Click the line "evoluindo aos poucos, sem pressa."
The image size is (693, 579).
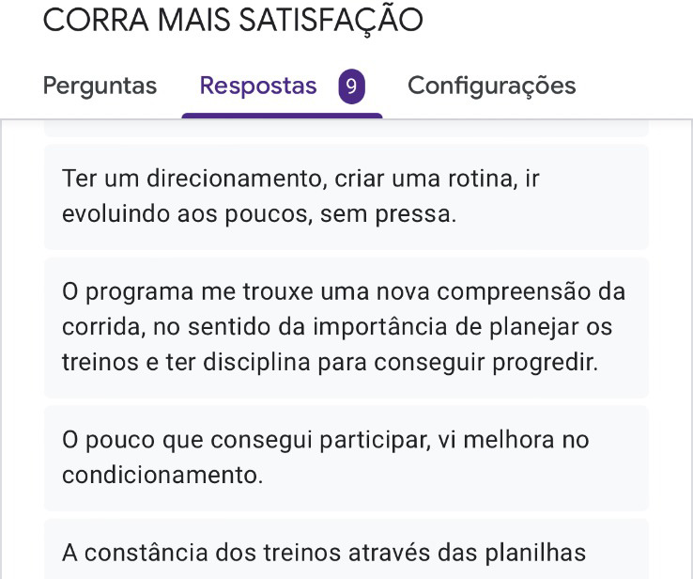pos(259,214)
